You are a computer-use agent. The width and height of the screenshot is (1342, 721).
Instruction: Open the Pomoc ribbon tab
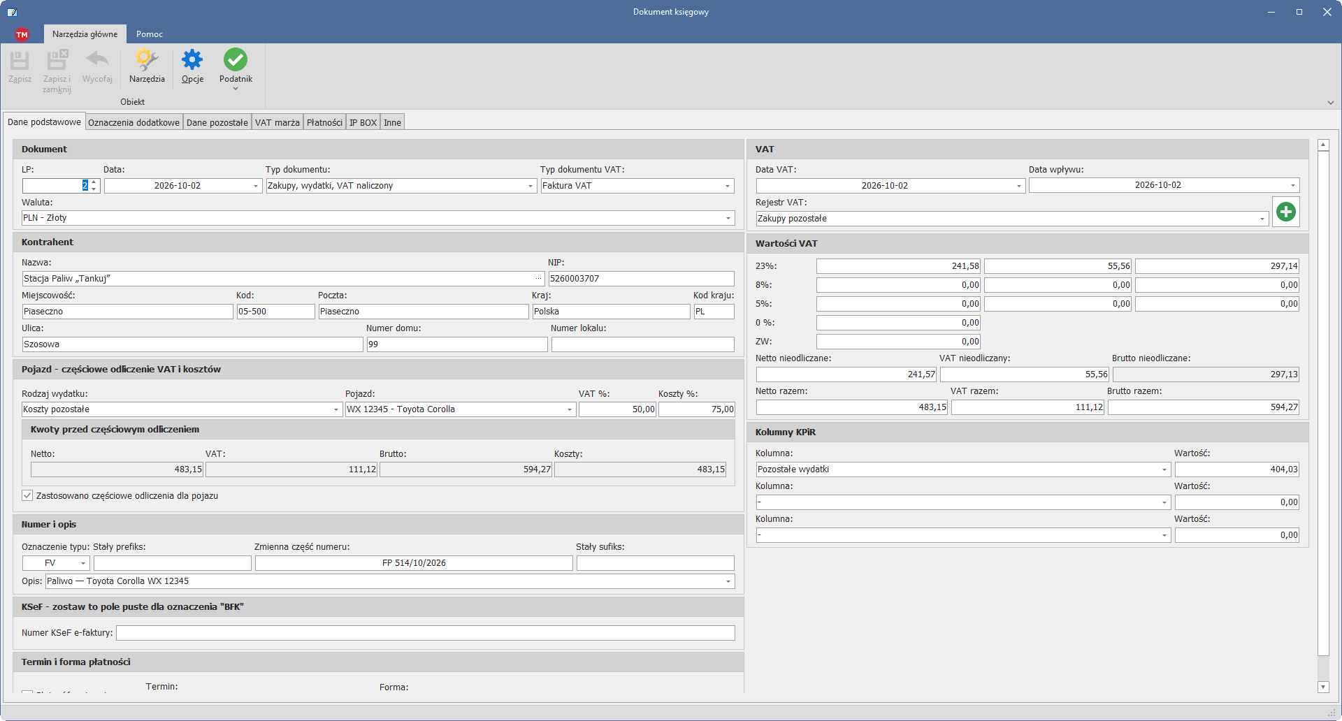coord(150,34)
